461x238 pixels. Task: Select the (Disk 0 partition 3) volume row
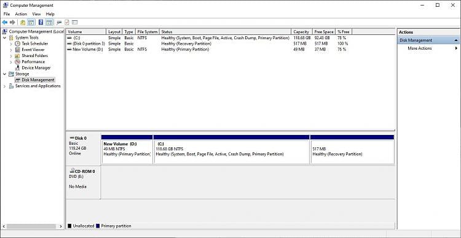coord(209,44)
